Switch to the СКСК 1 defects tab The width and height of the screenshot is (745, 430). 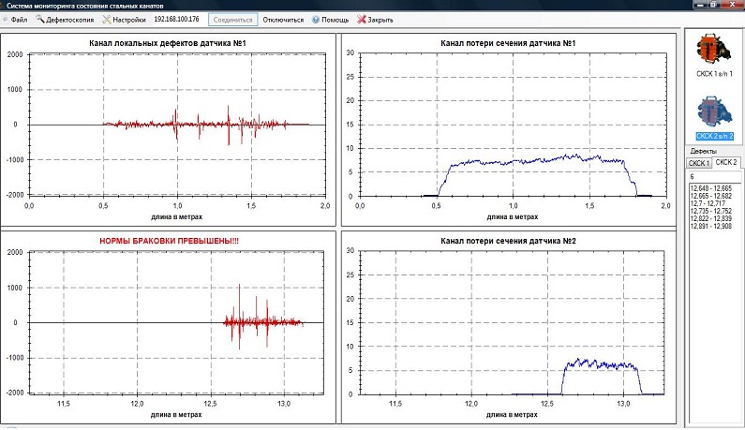point(699,163)
